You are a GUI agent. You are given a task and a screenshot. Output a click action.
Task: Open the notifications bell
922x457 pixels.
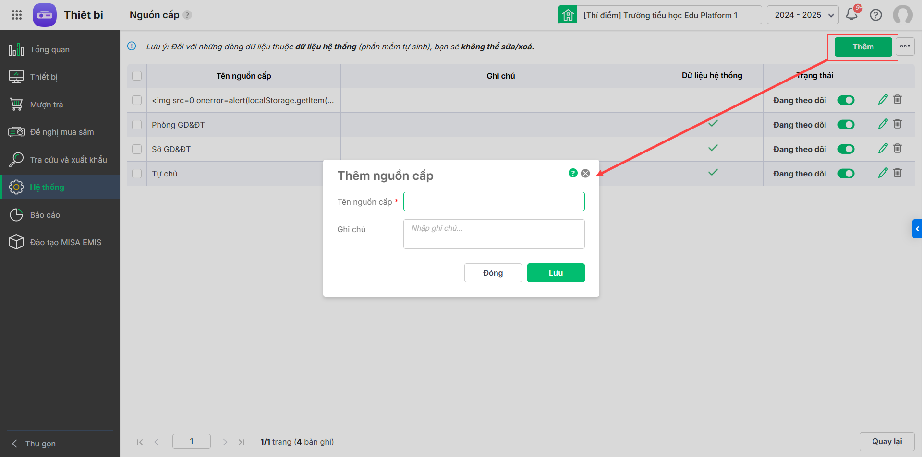(852, 14)
